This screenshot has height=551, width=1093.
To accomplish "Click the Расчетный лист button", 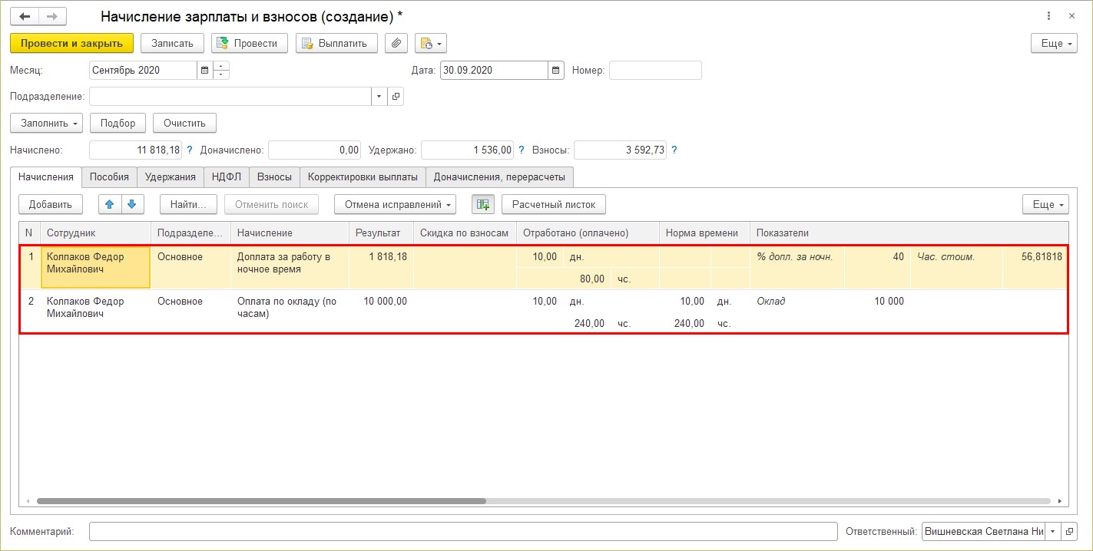I will click(x=553, y=204).
